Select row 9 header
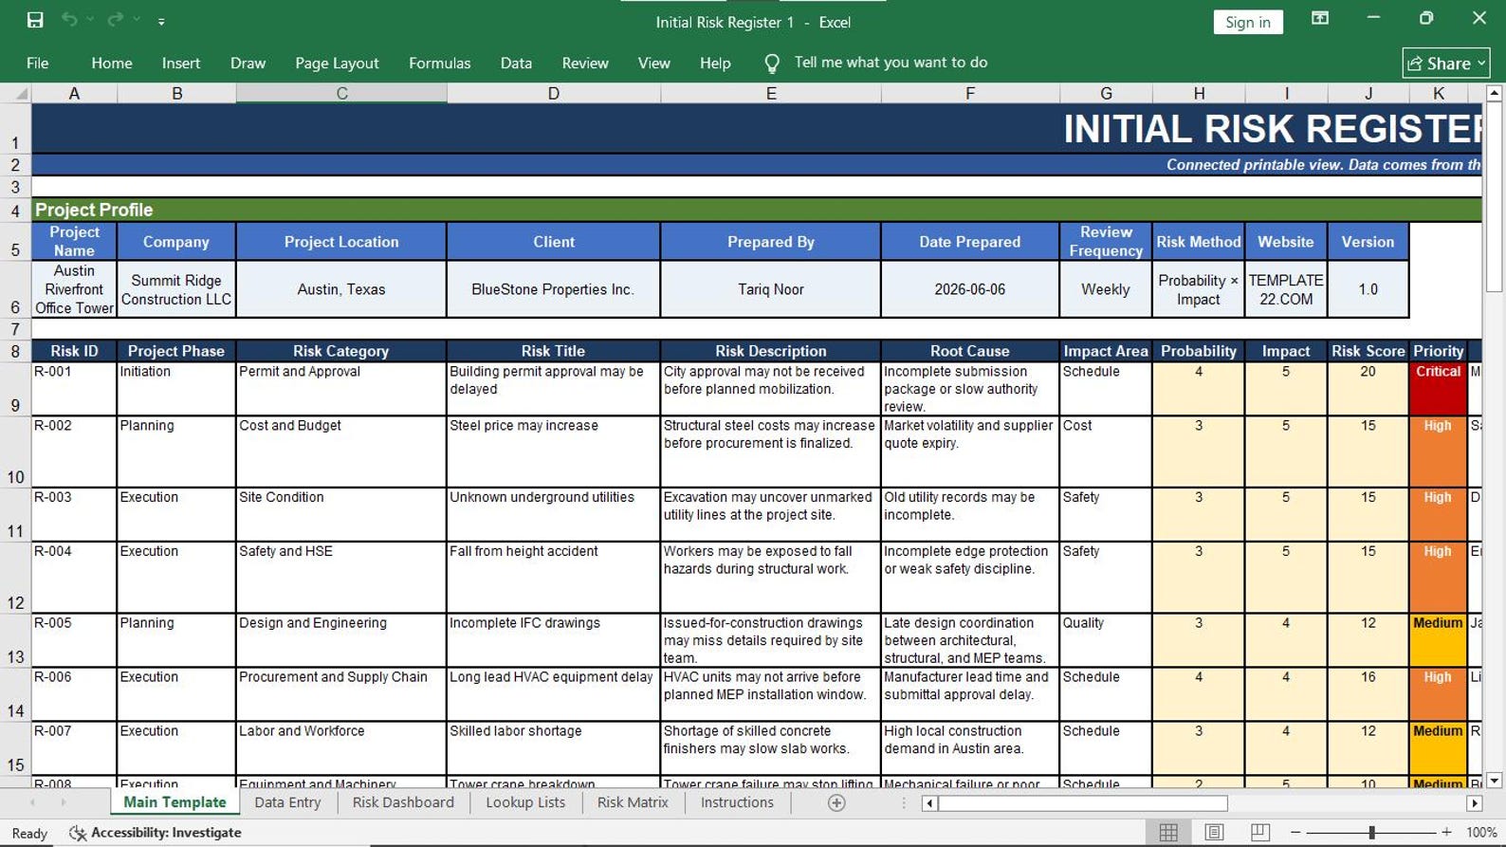 [x=15, y=389]
